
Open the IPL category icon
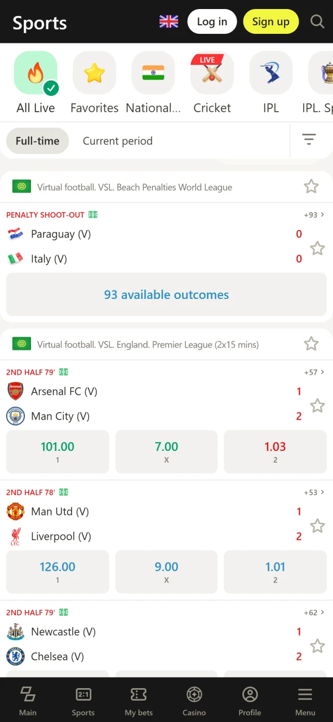(270, 72)
